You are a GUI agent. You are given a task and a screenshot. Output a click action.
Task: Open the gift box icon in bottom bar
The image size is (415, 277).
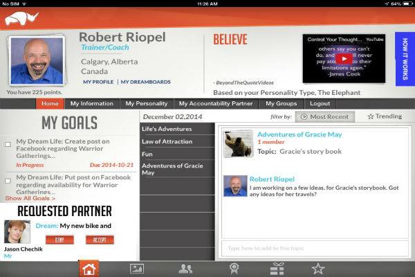277,269
